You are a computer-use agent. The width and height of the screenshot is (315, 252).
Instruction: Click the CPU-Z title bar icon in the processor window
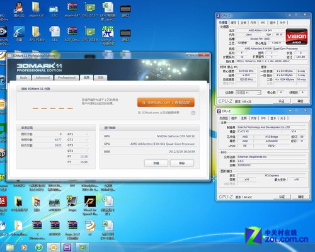[x=219, y=16]
